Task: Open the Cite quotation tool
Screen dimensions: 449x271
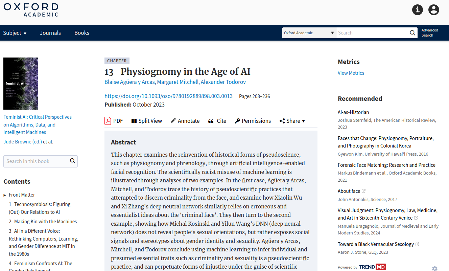Action: click(x=217, y=121)
